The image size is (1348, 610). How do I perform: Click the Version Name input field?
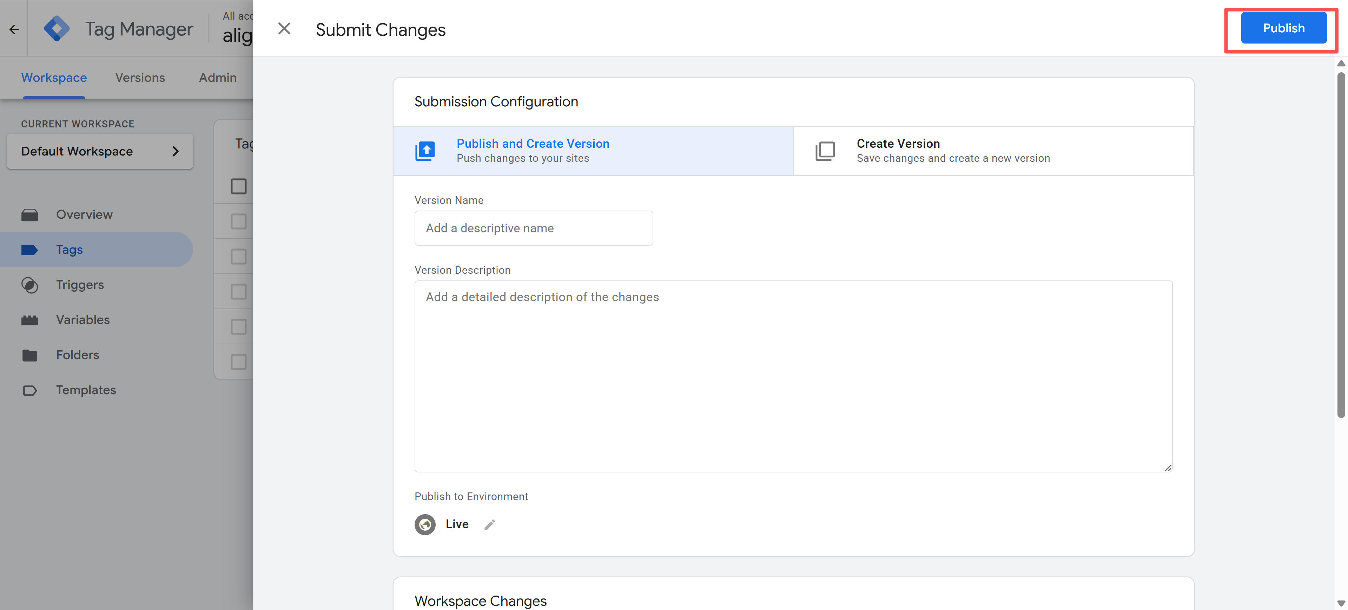coord(533,228)
